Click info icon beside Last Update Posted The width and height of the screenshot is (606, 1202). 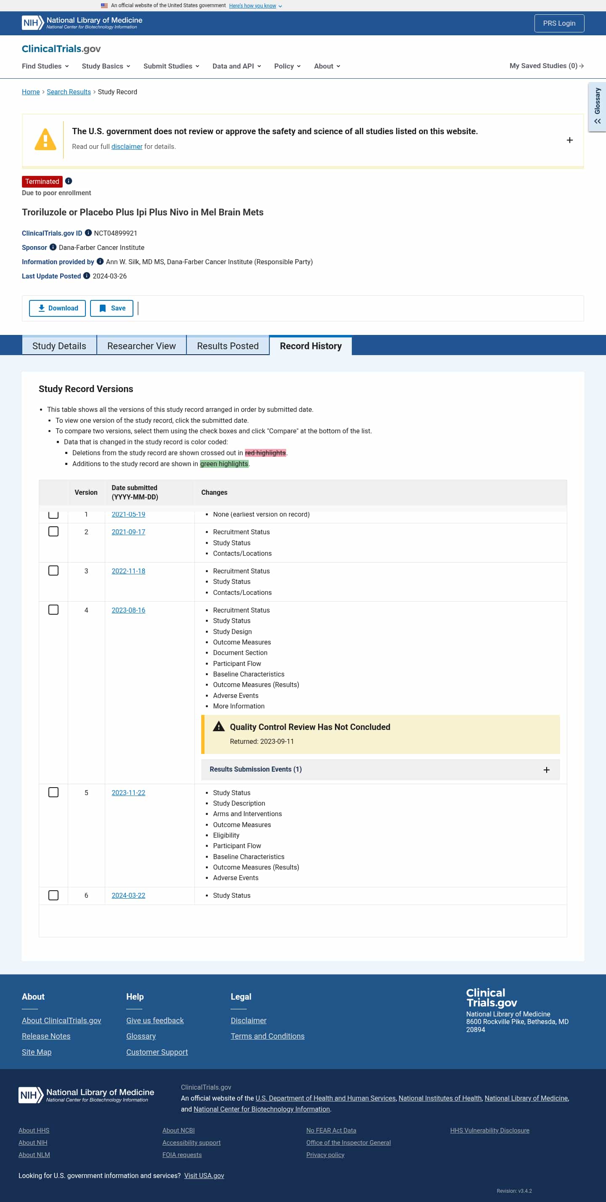pyautogui.click(x=87, y=276)
